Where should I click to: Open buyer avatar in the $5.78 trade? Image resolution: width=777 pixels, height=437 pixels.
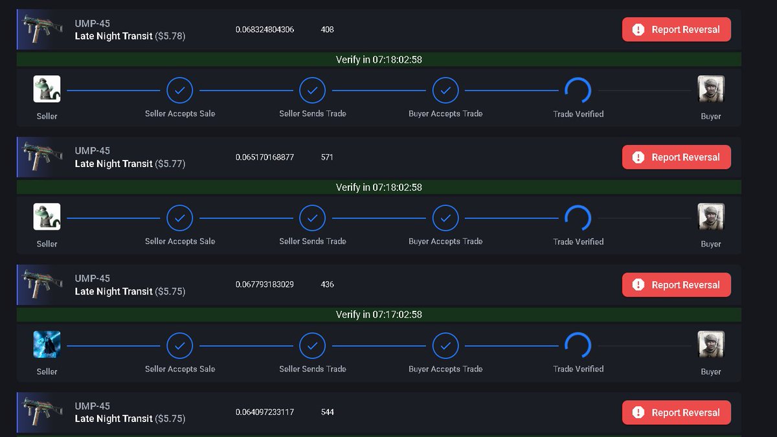pos(711,89)
